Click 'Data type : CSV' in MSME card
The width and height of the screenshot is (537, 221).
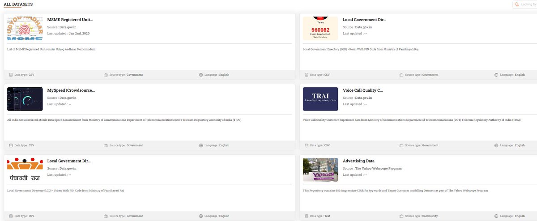(24, 75)
